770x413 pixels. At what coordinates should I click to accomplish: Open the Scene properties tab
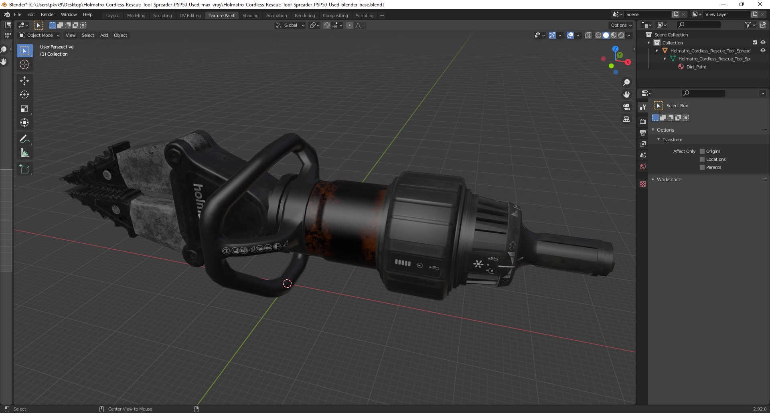coord(643,155)
